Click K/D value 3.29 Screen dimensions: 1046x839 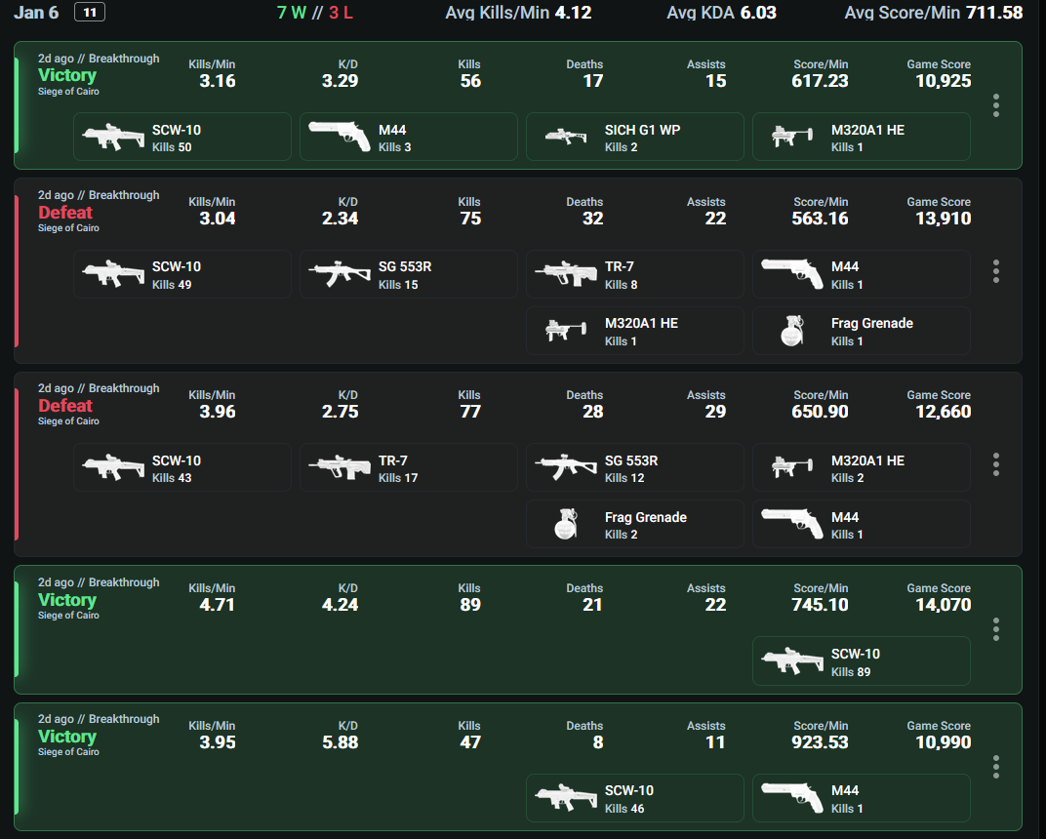pos(341,81)
